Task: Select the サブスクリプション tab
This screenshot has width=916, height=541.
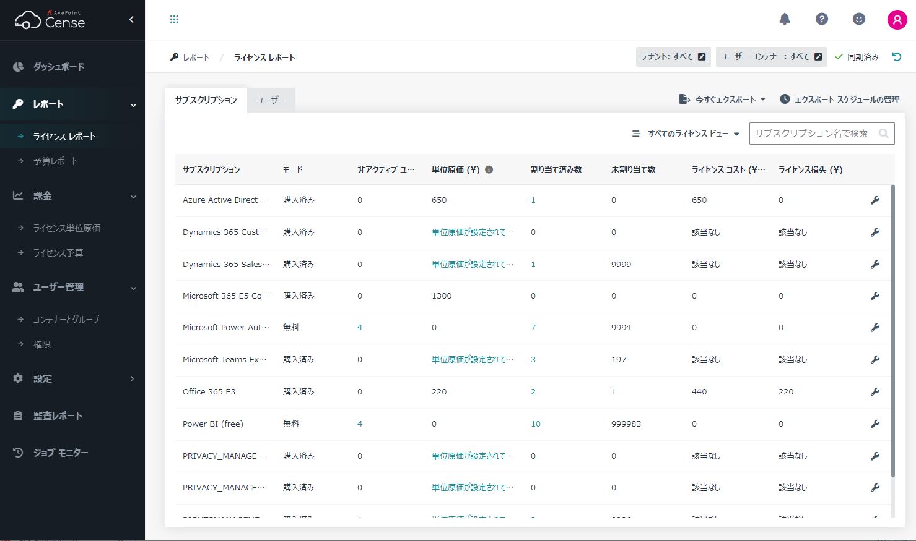Action: click(206, 100)
